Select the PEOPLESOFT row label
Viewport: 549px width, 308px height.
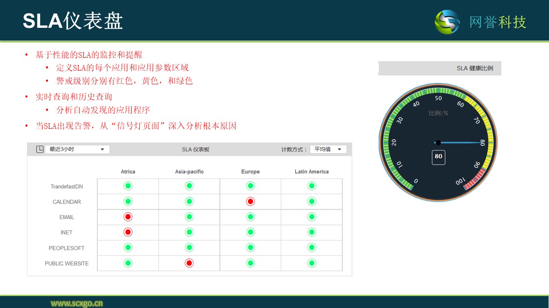[66, 248]
